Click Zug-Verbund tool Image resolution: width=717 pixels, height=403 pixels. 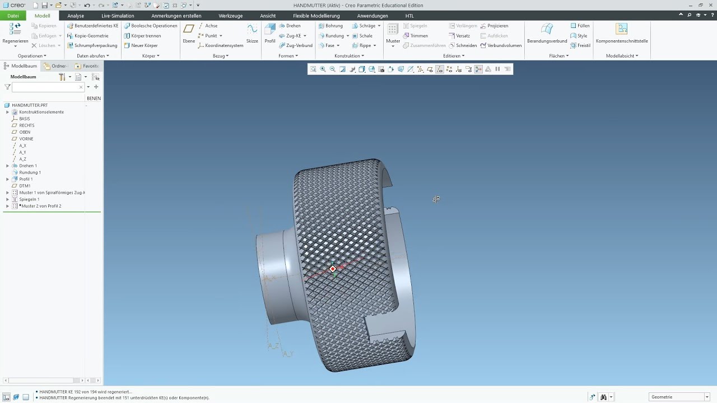coord(295,45)
